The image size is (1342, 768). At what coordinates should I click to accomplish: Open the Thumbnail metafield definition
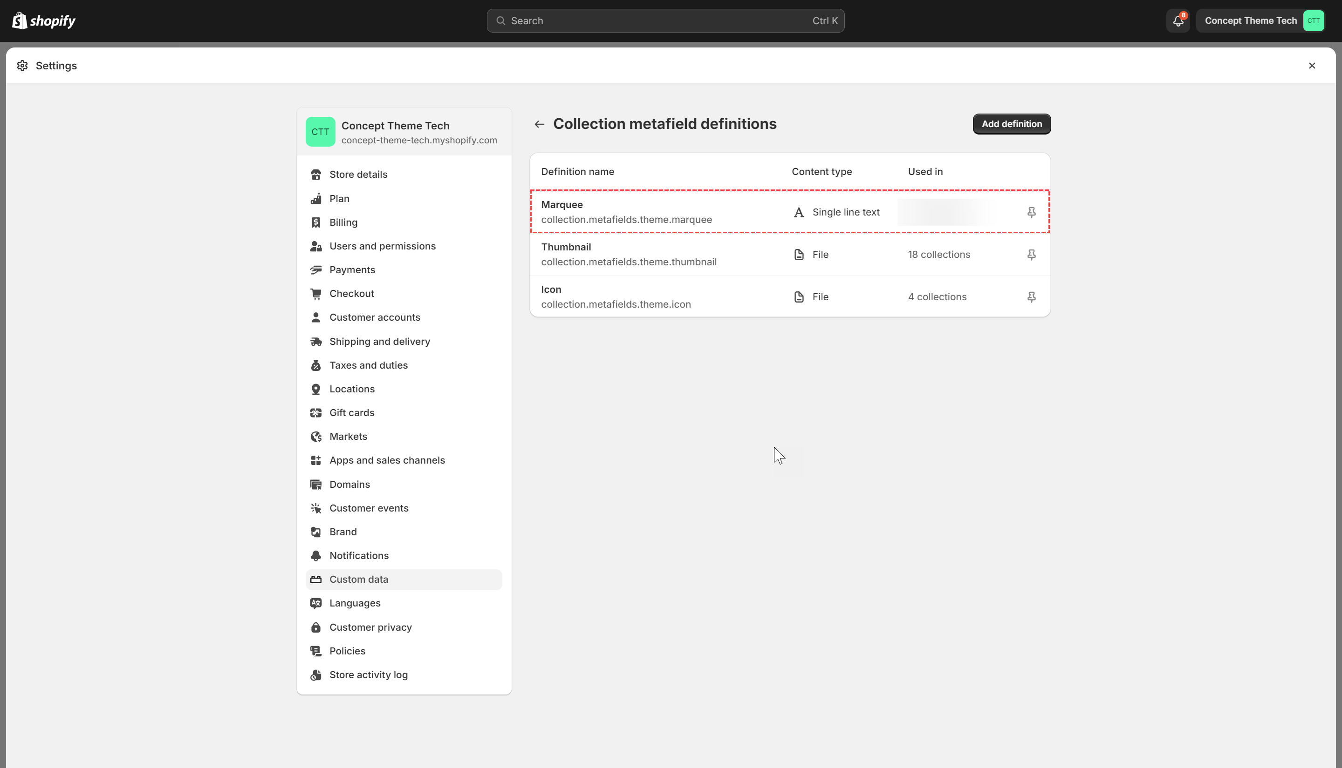[x=790, y=254]
